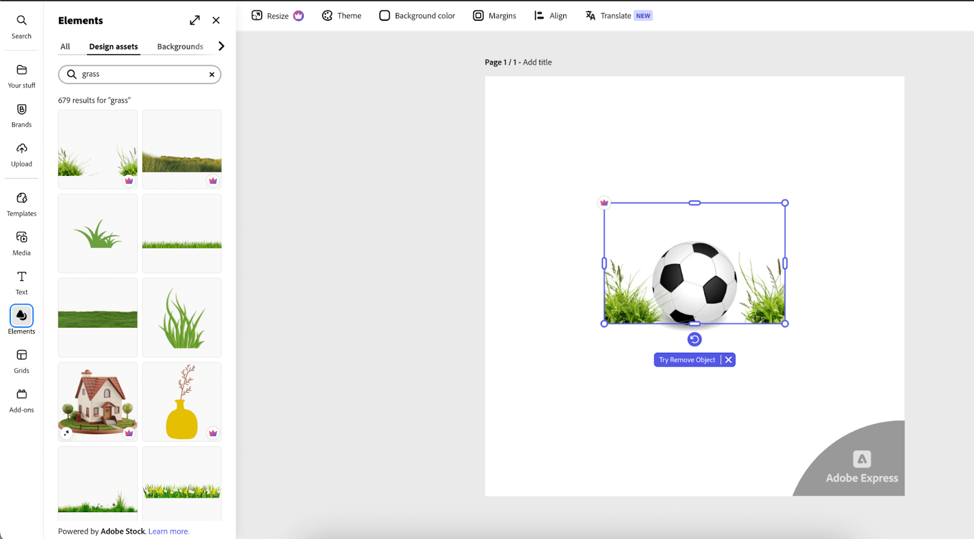Add the yellow vase asset
Image resolution: width=974 pixels, height=539 pixels.
[182, 402]
